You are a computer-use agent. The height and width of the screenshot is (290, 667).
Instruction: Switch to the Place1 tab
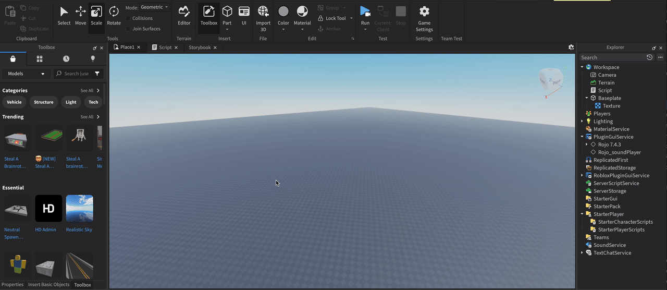[127, 47]
